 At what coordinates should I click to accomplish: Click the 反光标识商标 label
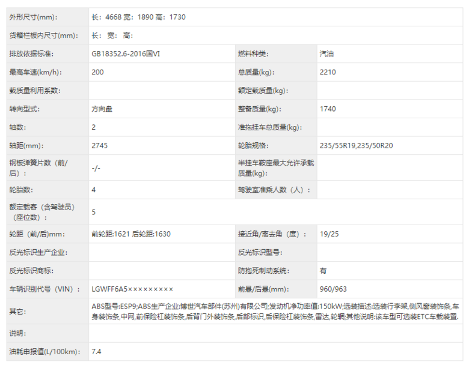tap(31, 271)
